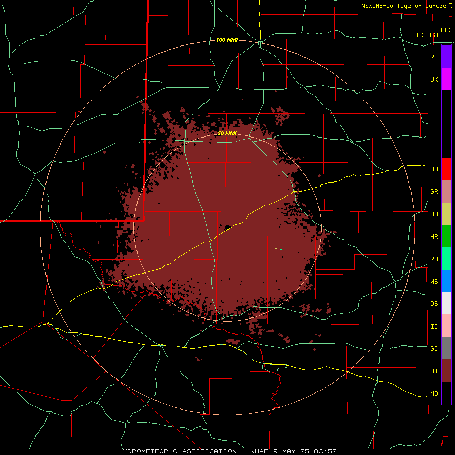Click the small green rain pixel in echo
The image size is (455, 455).
click(x=281, y=249)
